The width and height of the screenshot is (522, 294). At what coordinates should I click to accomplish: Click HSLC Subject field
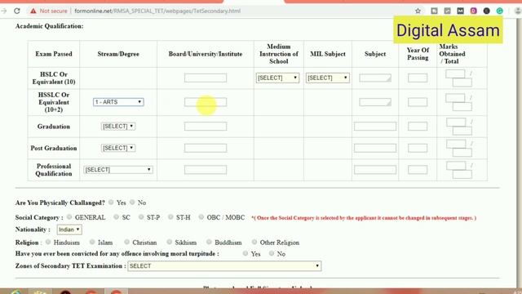tap(375, 78)
